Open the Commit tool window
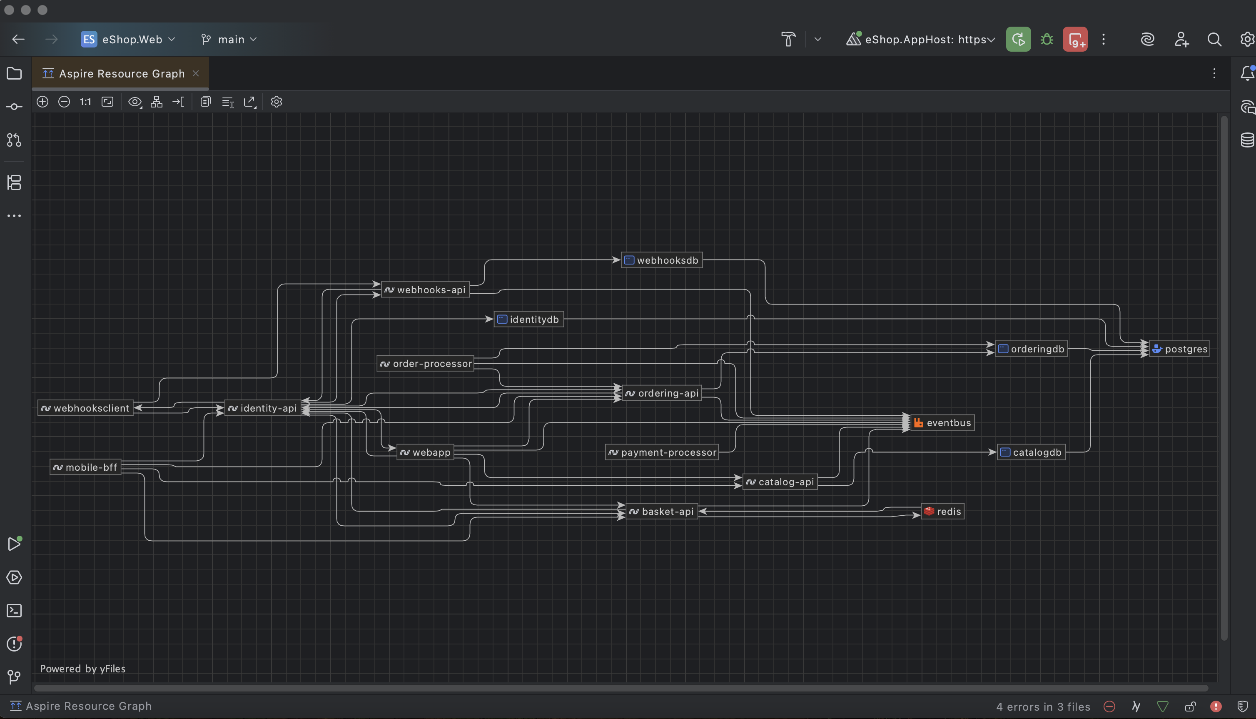Viewport: 1256px width, 719px height. coord(14,107)
